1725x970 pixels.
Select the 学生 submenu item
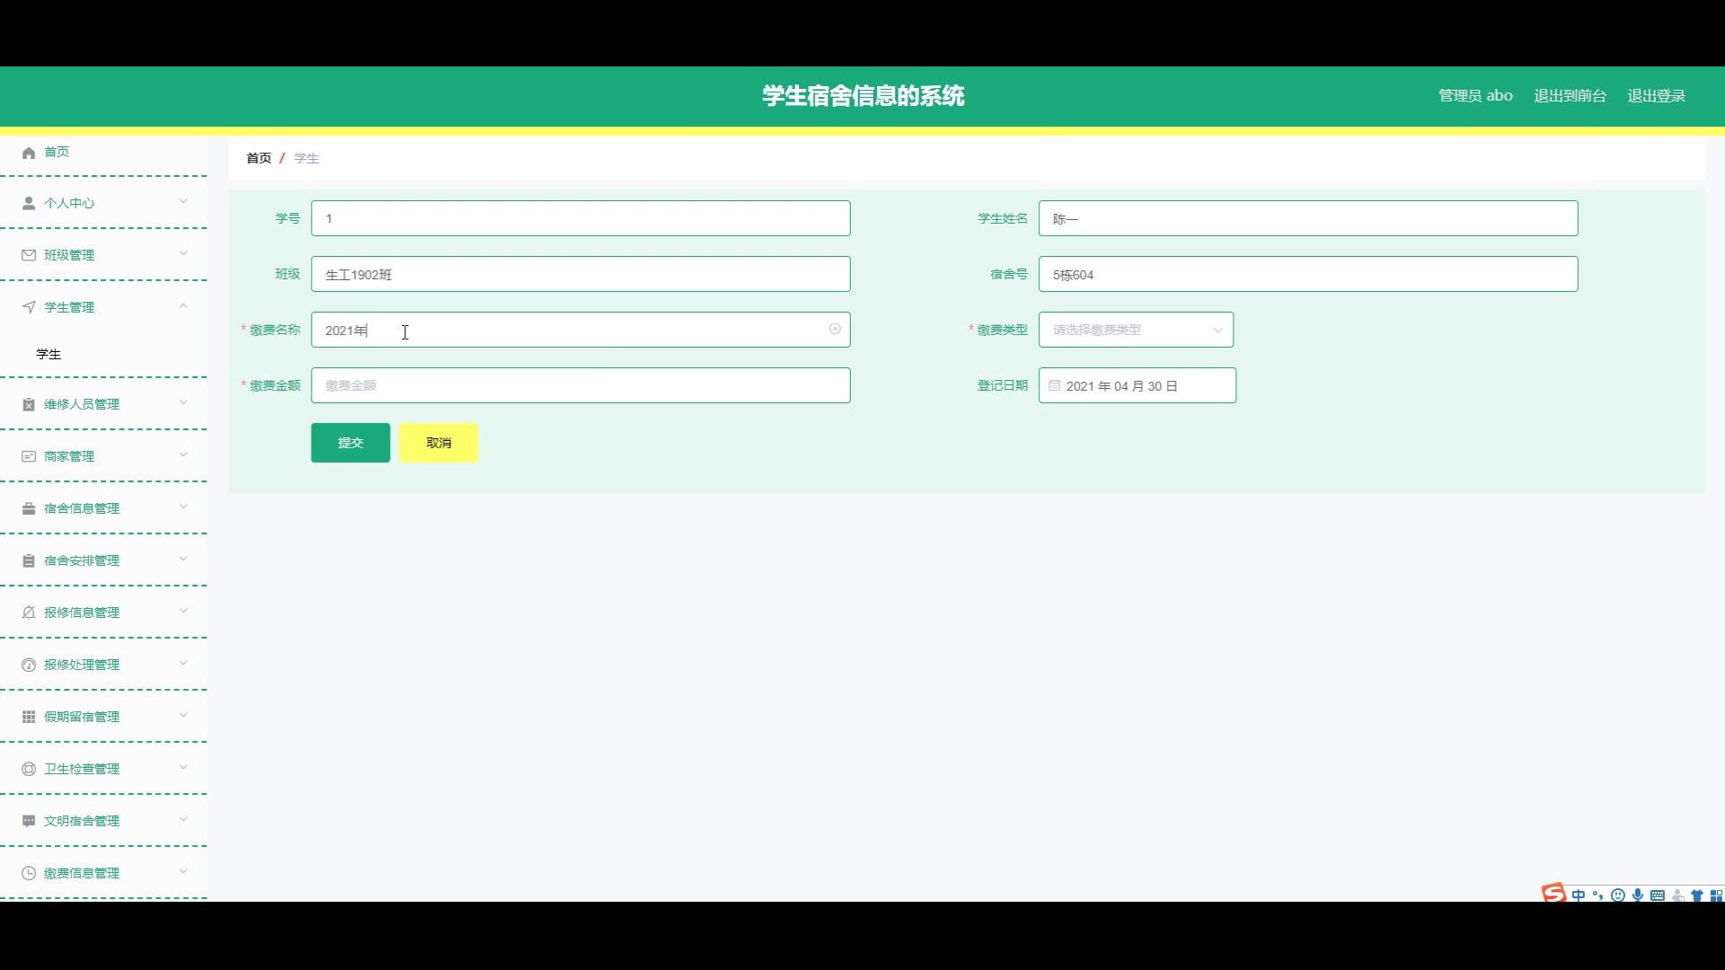coord(49,354)
